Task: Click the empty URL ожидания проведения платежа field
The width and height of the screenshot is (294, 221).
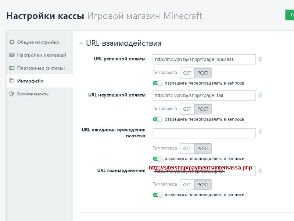Action: tap(204, 133)
